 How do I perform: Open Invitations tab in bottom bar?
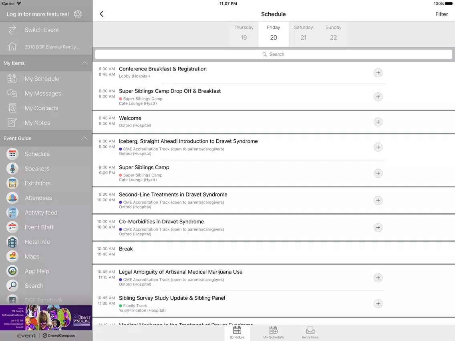point(310,333)
